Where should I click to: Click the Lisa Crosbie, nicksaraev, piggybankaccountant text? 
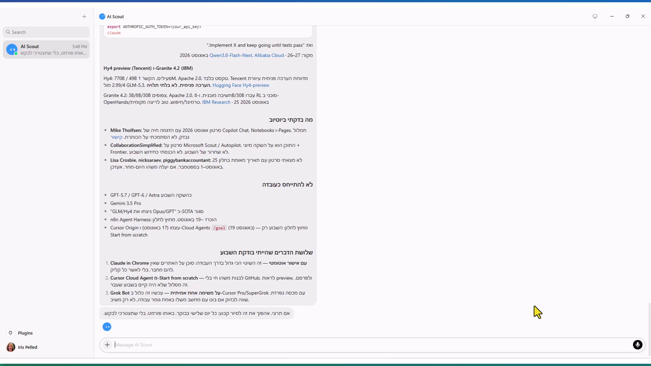coord(160,160)
